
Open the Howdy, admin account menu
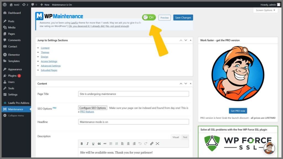(x=270, y=5)
